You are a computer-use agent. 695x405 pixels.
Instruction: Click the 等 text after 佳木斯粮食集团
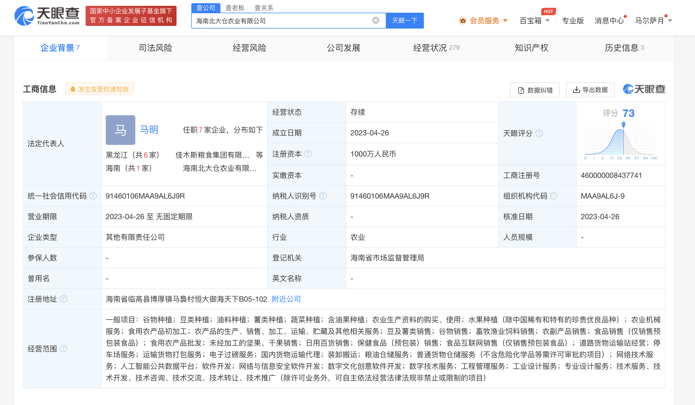tap(259, 155)
